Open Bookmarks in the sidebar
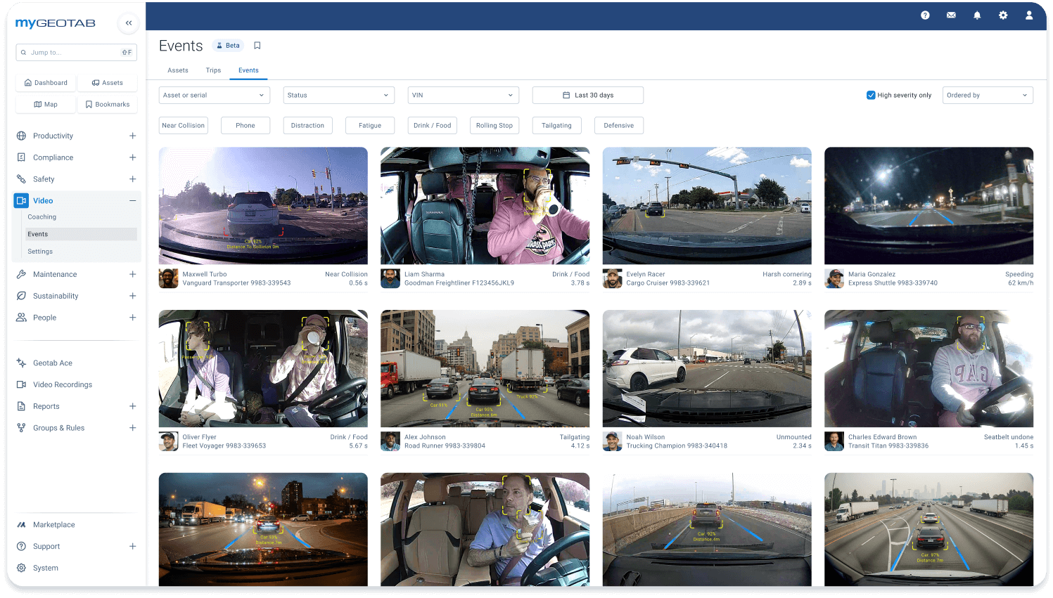The image size is (1053, 598). coord(108,104)
